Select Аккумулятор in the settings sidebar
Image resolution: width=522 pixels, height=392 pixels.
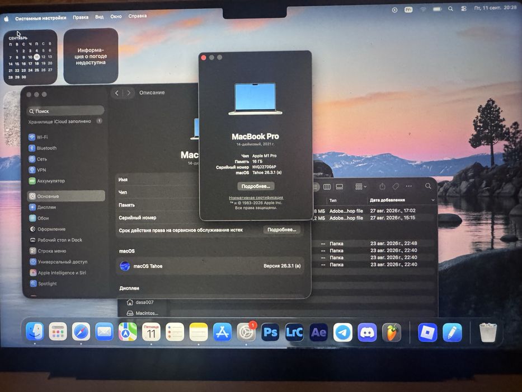(x=65, y=181)
